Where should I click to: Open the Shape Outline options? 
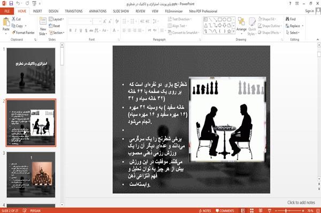pos(270,26)
